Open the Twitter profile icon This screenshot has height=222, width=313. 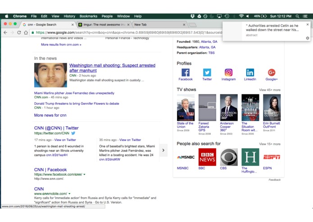pyautogui.click(x=207, y=72)
